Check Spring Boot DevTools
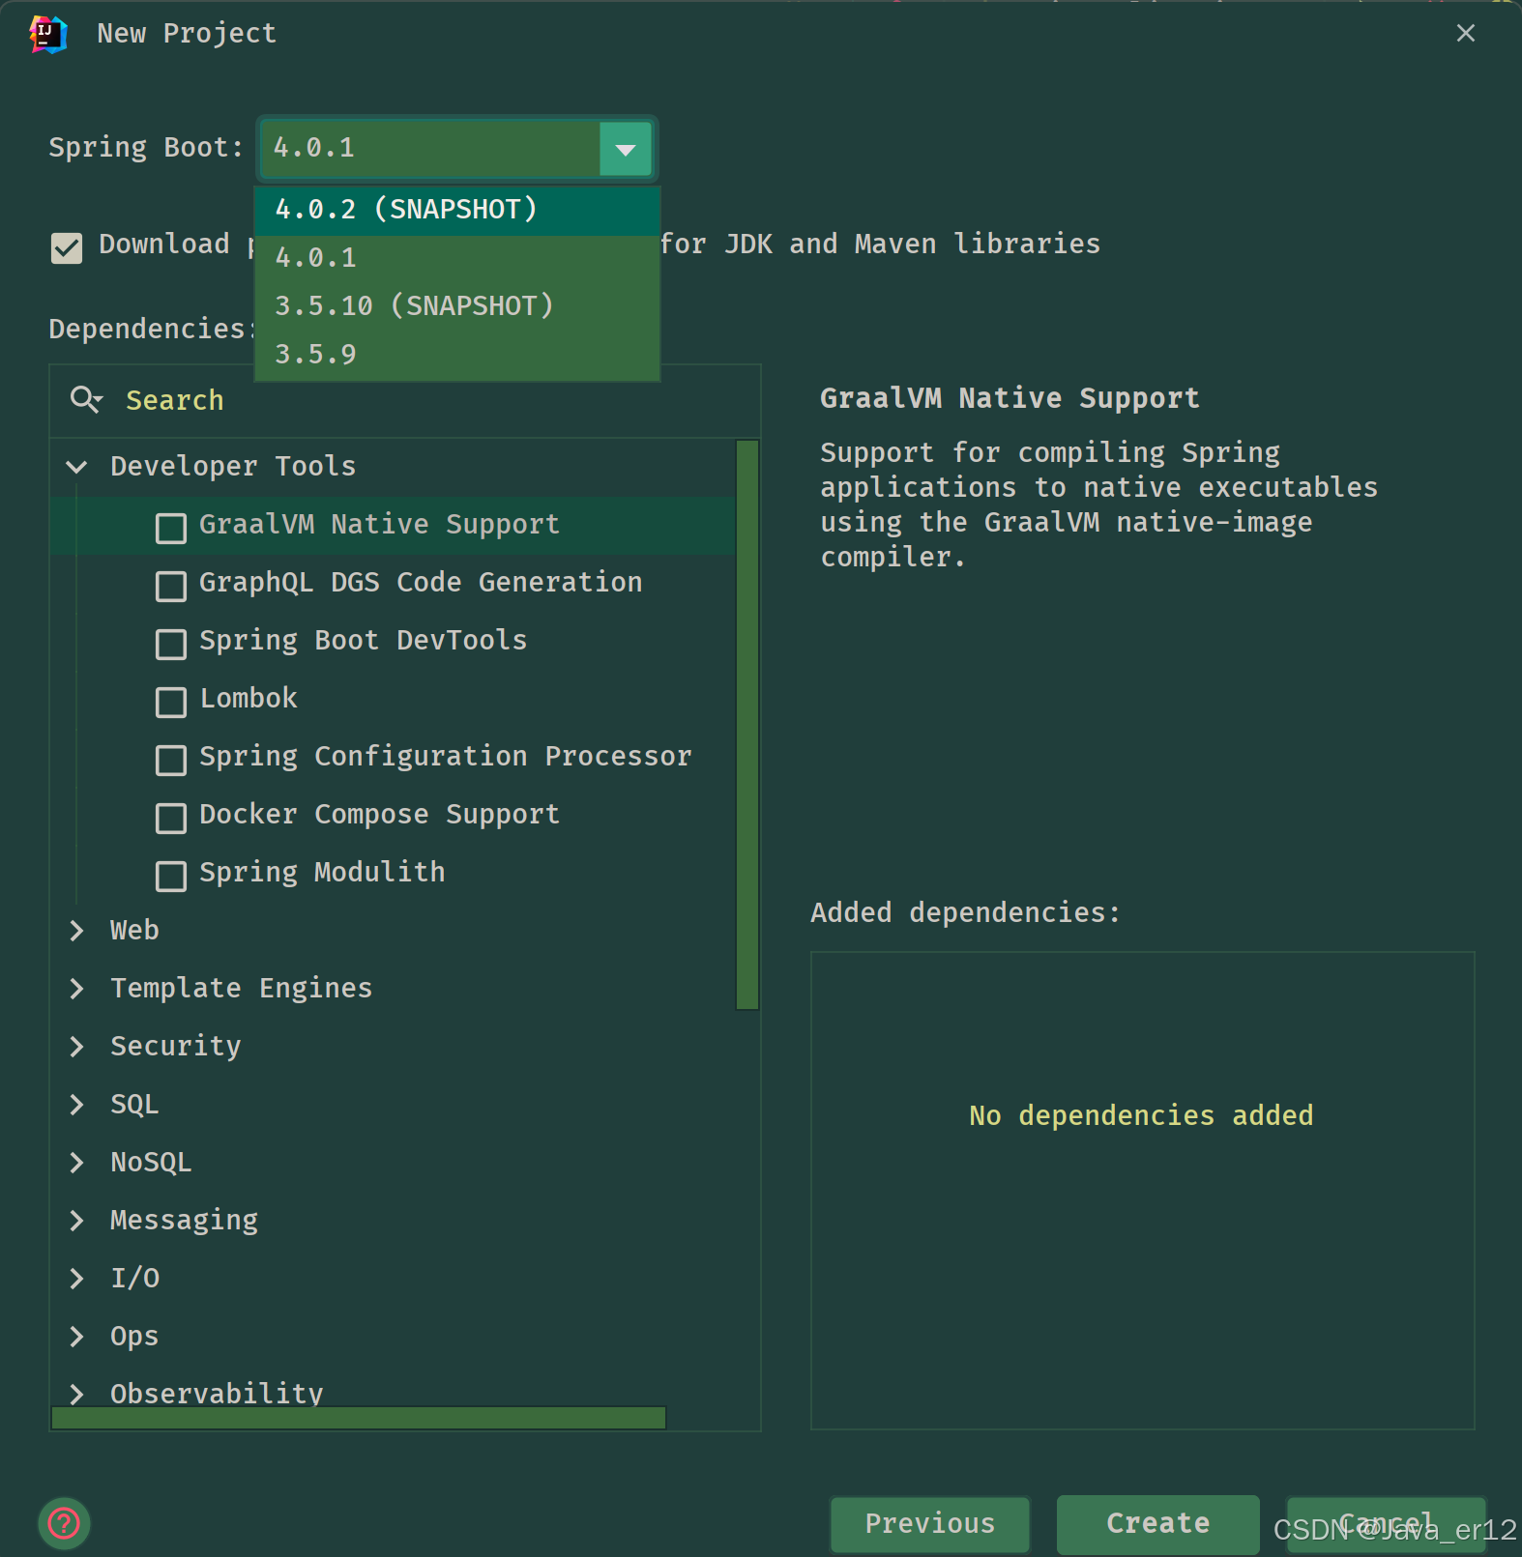1522x1557 pixels. tap(171, 644)
